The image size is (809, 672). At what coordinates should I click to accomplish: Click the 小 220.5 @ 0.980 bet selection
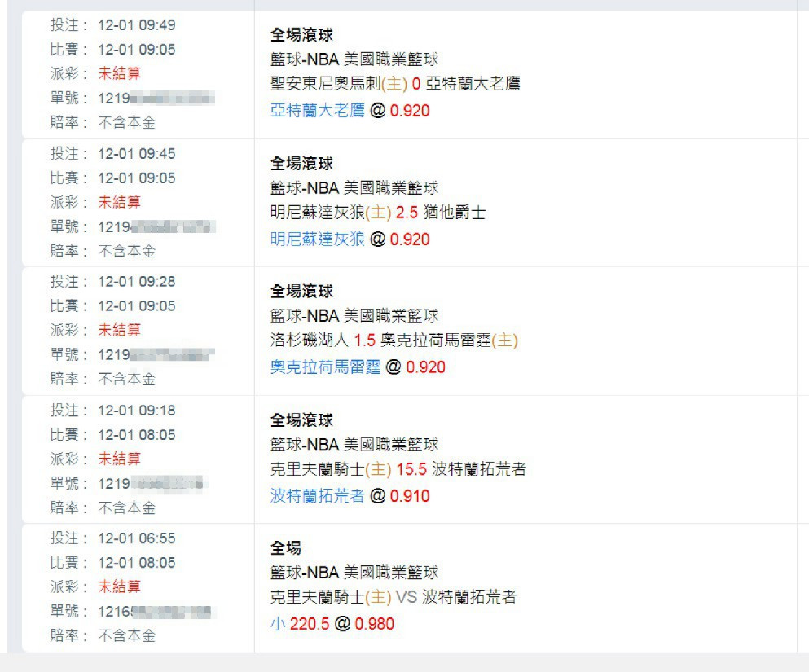coord(332,624)
